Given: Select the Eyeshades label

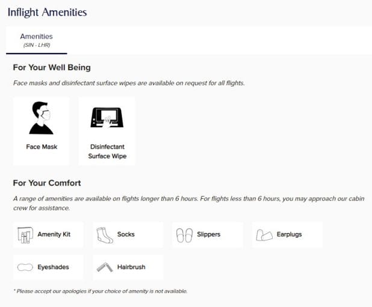Looking at the screenshot, I should (x=53, y=267).
